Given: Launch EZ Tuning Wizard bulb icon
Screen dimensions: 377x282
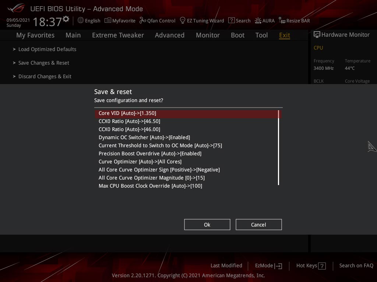Looking at the screenshot, I should point(183,21).
